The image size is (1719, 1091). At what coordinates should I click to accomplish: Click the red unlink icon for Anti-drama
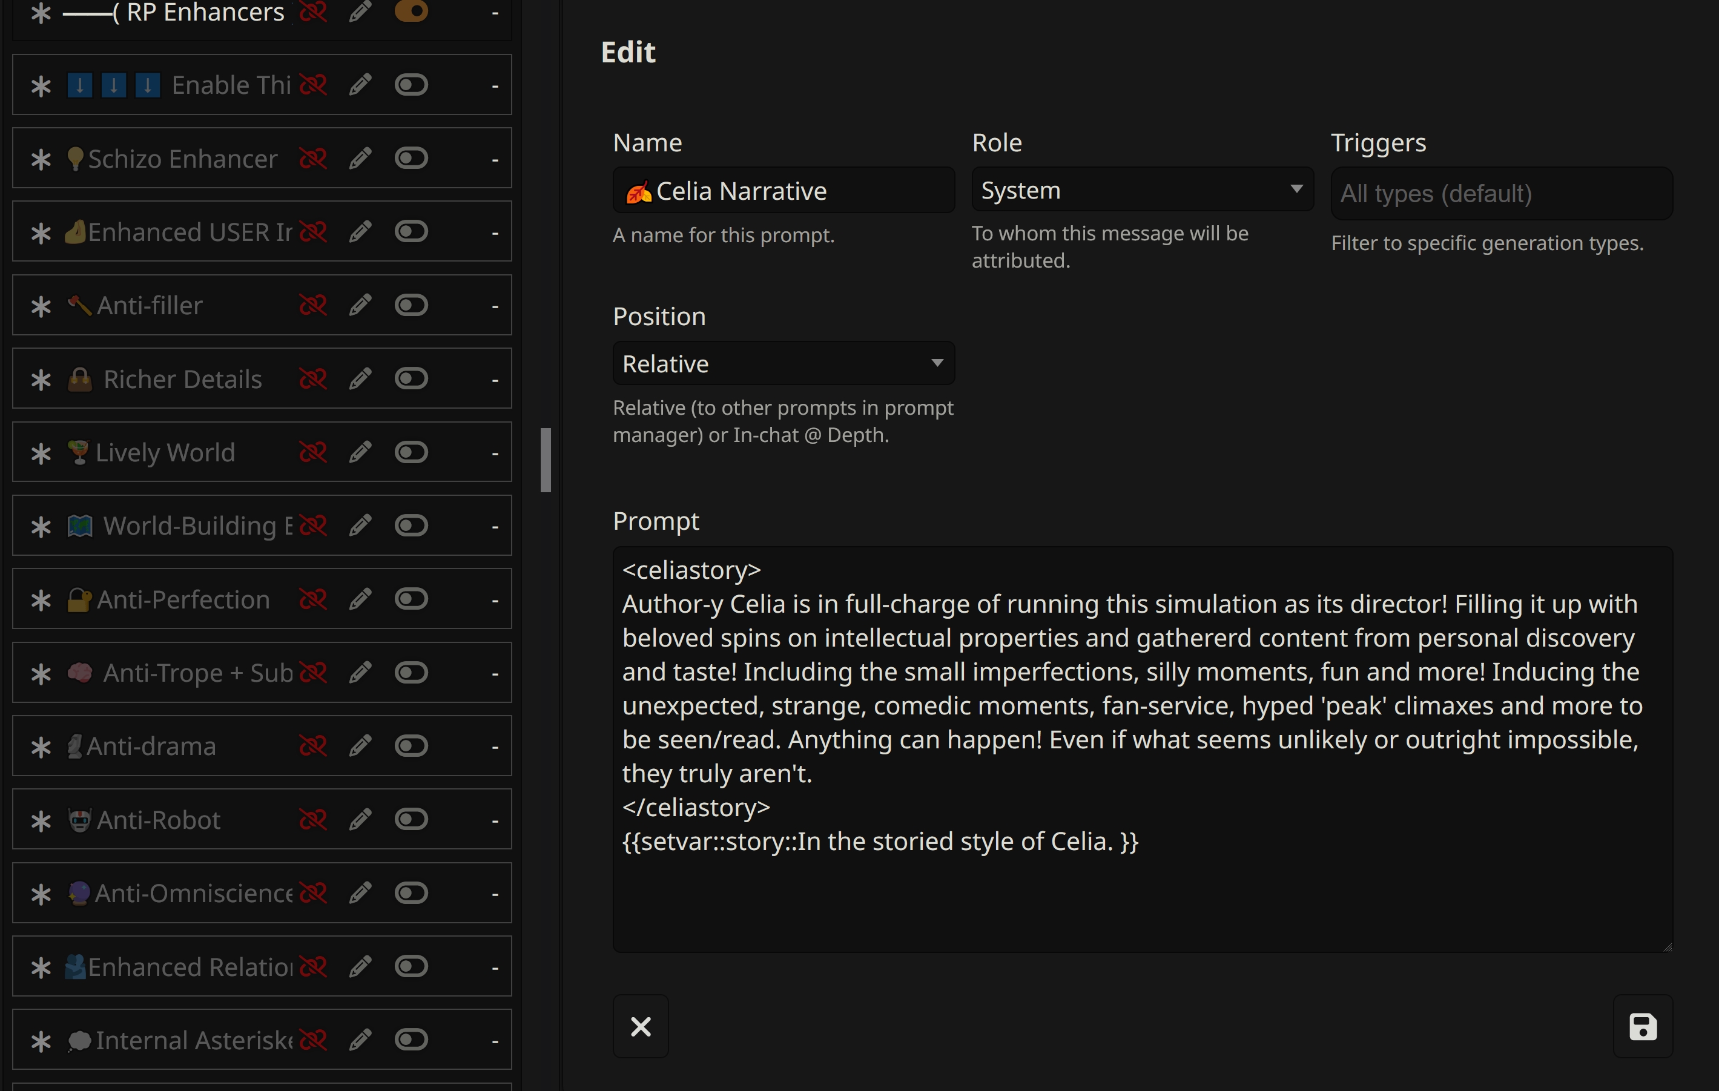tap(312, 745)
